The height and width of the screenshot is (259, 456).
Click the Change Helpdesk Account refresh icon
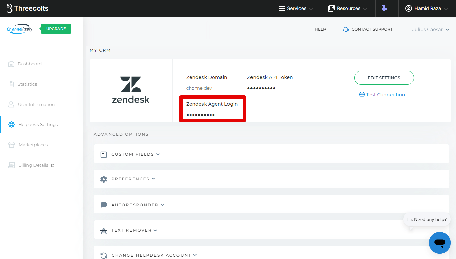(x=104, y=256)
